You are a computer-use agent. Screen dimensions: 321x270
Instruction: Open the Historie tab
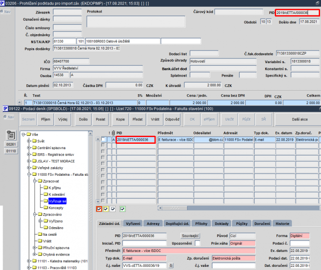[x=282, y=224]
